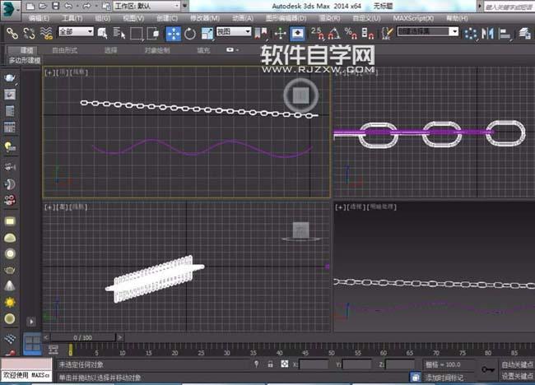Image resolution: width=535 pixels, height=385 pixels.
Task: Save the scene with the floppy disk icon
Action: [55, 6]
